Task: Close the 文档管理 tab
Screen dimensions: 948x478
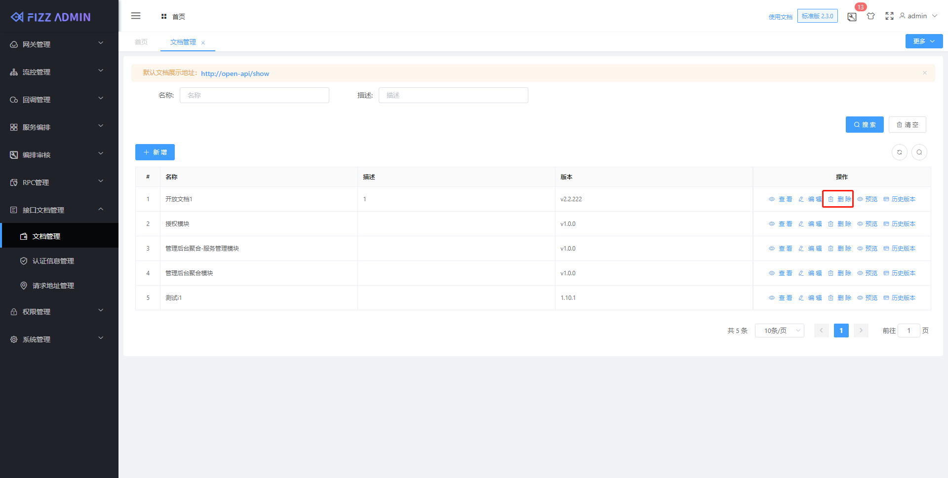Action: (x=203, y=43)
